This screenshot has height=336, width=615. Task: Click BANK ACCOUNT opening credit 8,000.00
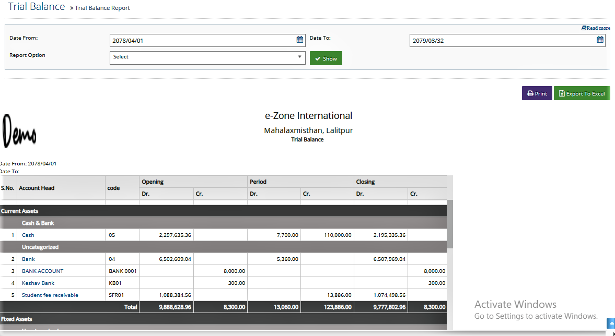[x=235, y=271]
